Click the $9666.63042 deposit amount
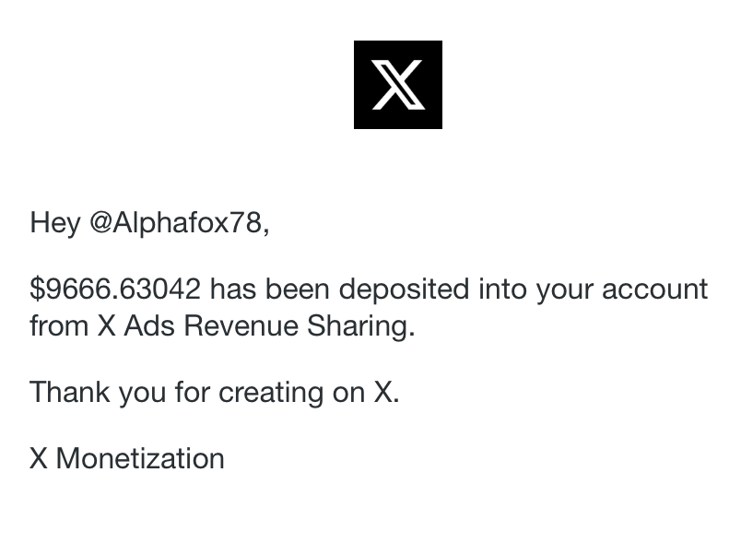 click(115, 289)
